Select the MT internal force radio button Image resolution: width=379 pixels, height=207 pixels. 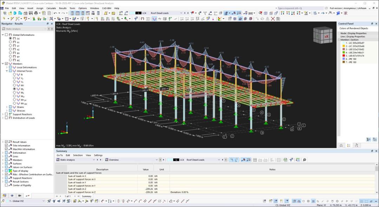[x=14, y=85]
